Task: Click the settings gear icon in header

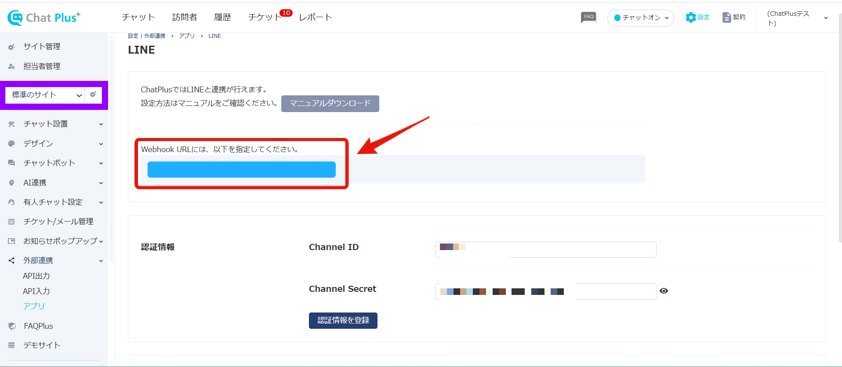Action: [690, 17]
